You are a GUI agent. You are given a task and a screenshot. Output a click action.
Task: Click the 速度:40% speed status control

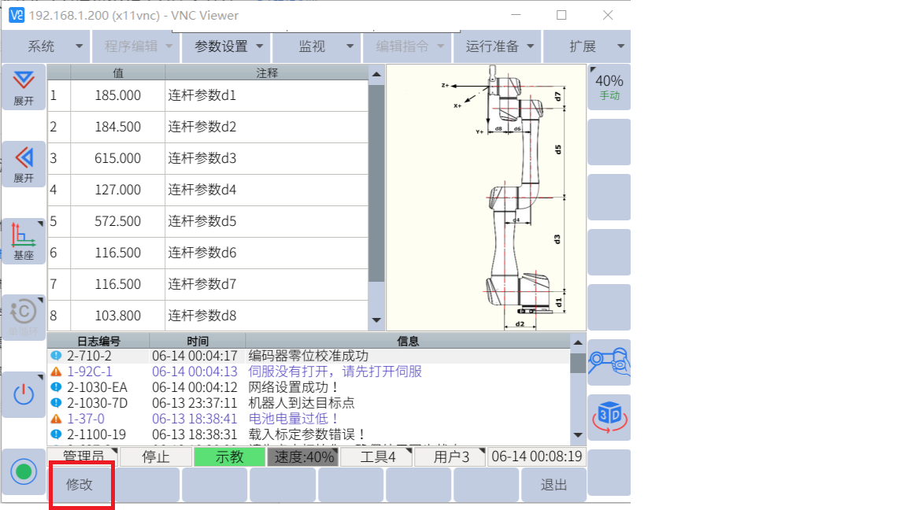coord(305,457)
